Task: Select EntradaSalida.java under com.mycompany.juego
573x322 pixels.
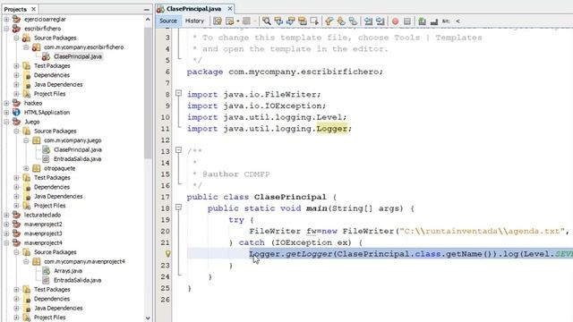Action: [77, 159]
